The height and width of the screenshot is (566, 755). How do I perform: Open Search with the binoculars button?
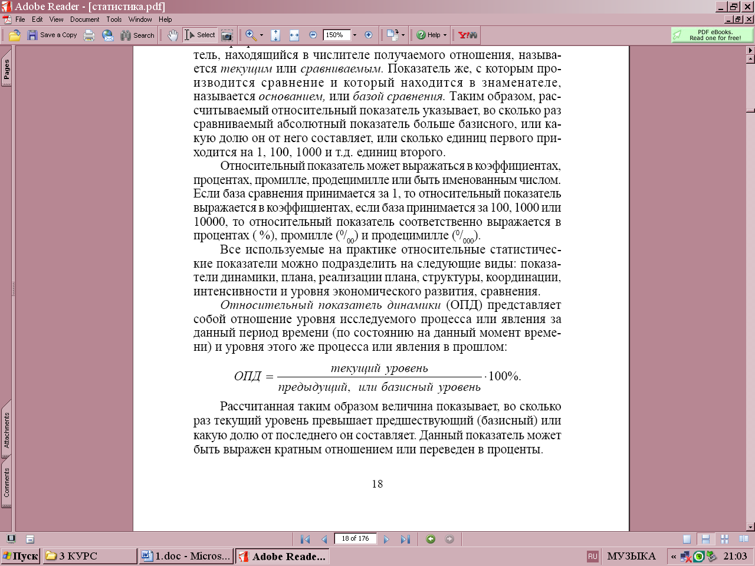[137, 35]
